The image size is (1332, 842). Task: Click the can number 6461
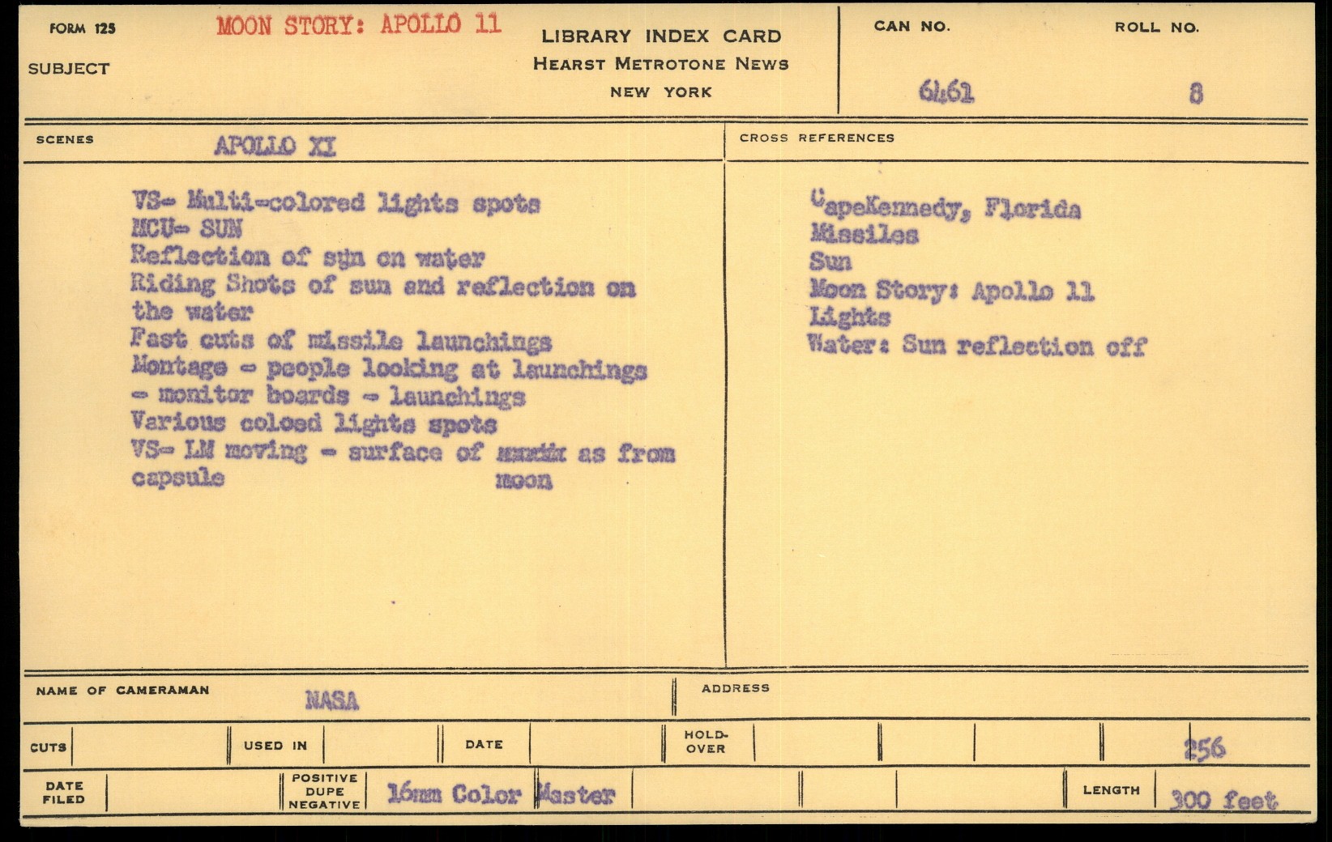(946, 92)
